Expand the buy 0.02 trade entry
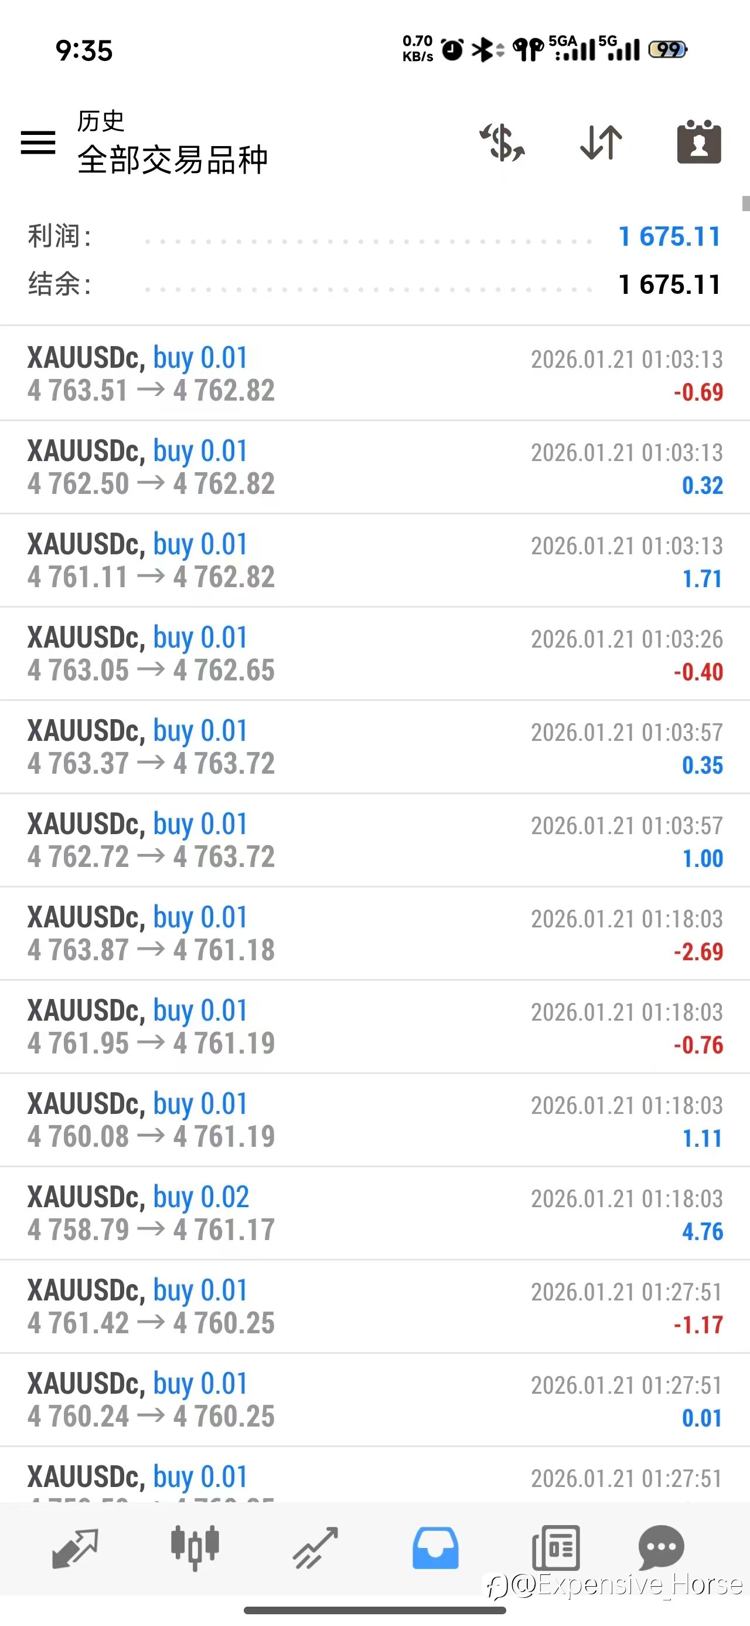 click(374, 1213)
